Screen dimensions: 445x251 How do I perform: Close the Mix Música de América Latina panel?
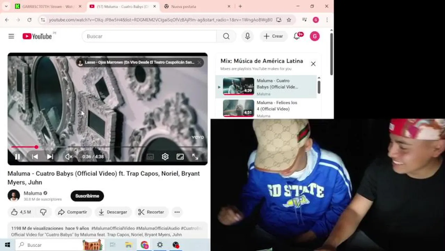coord(313,64)
